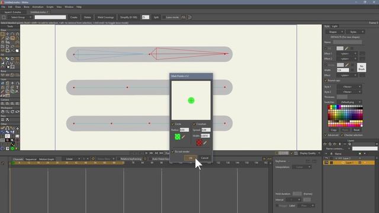Toggle the Advanced checkbox in Style panel
Screen dimensions: 379x213
[x=326, y=135]
